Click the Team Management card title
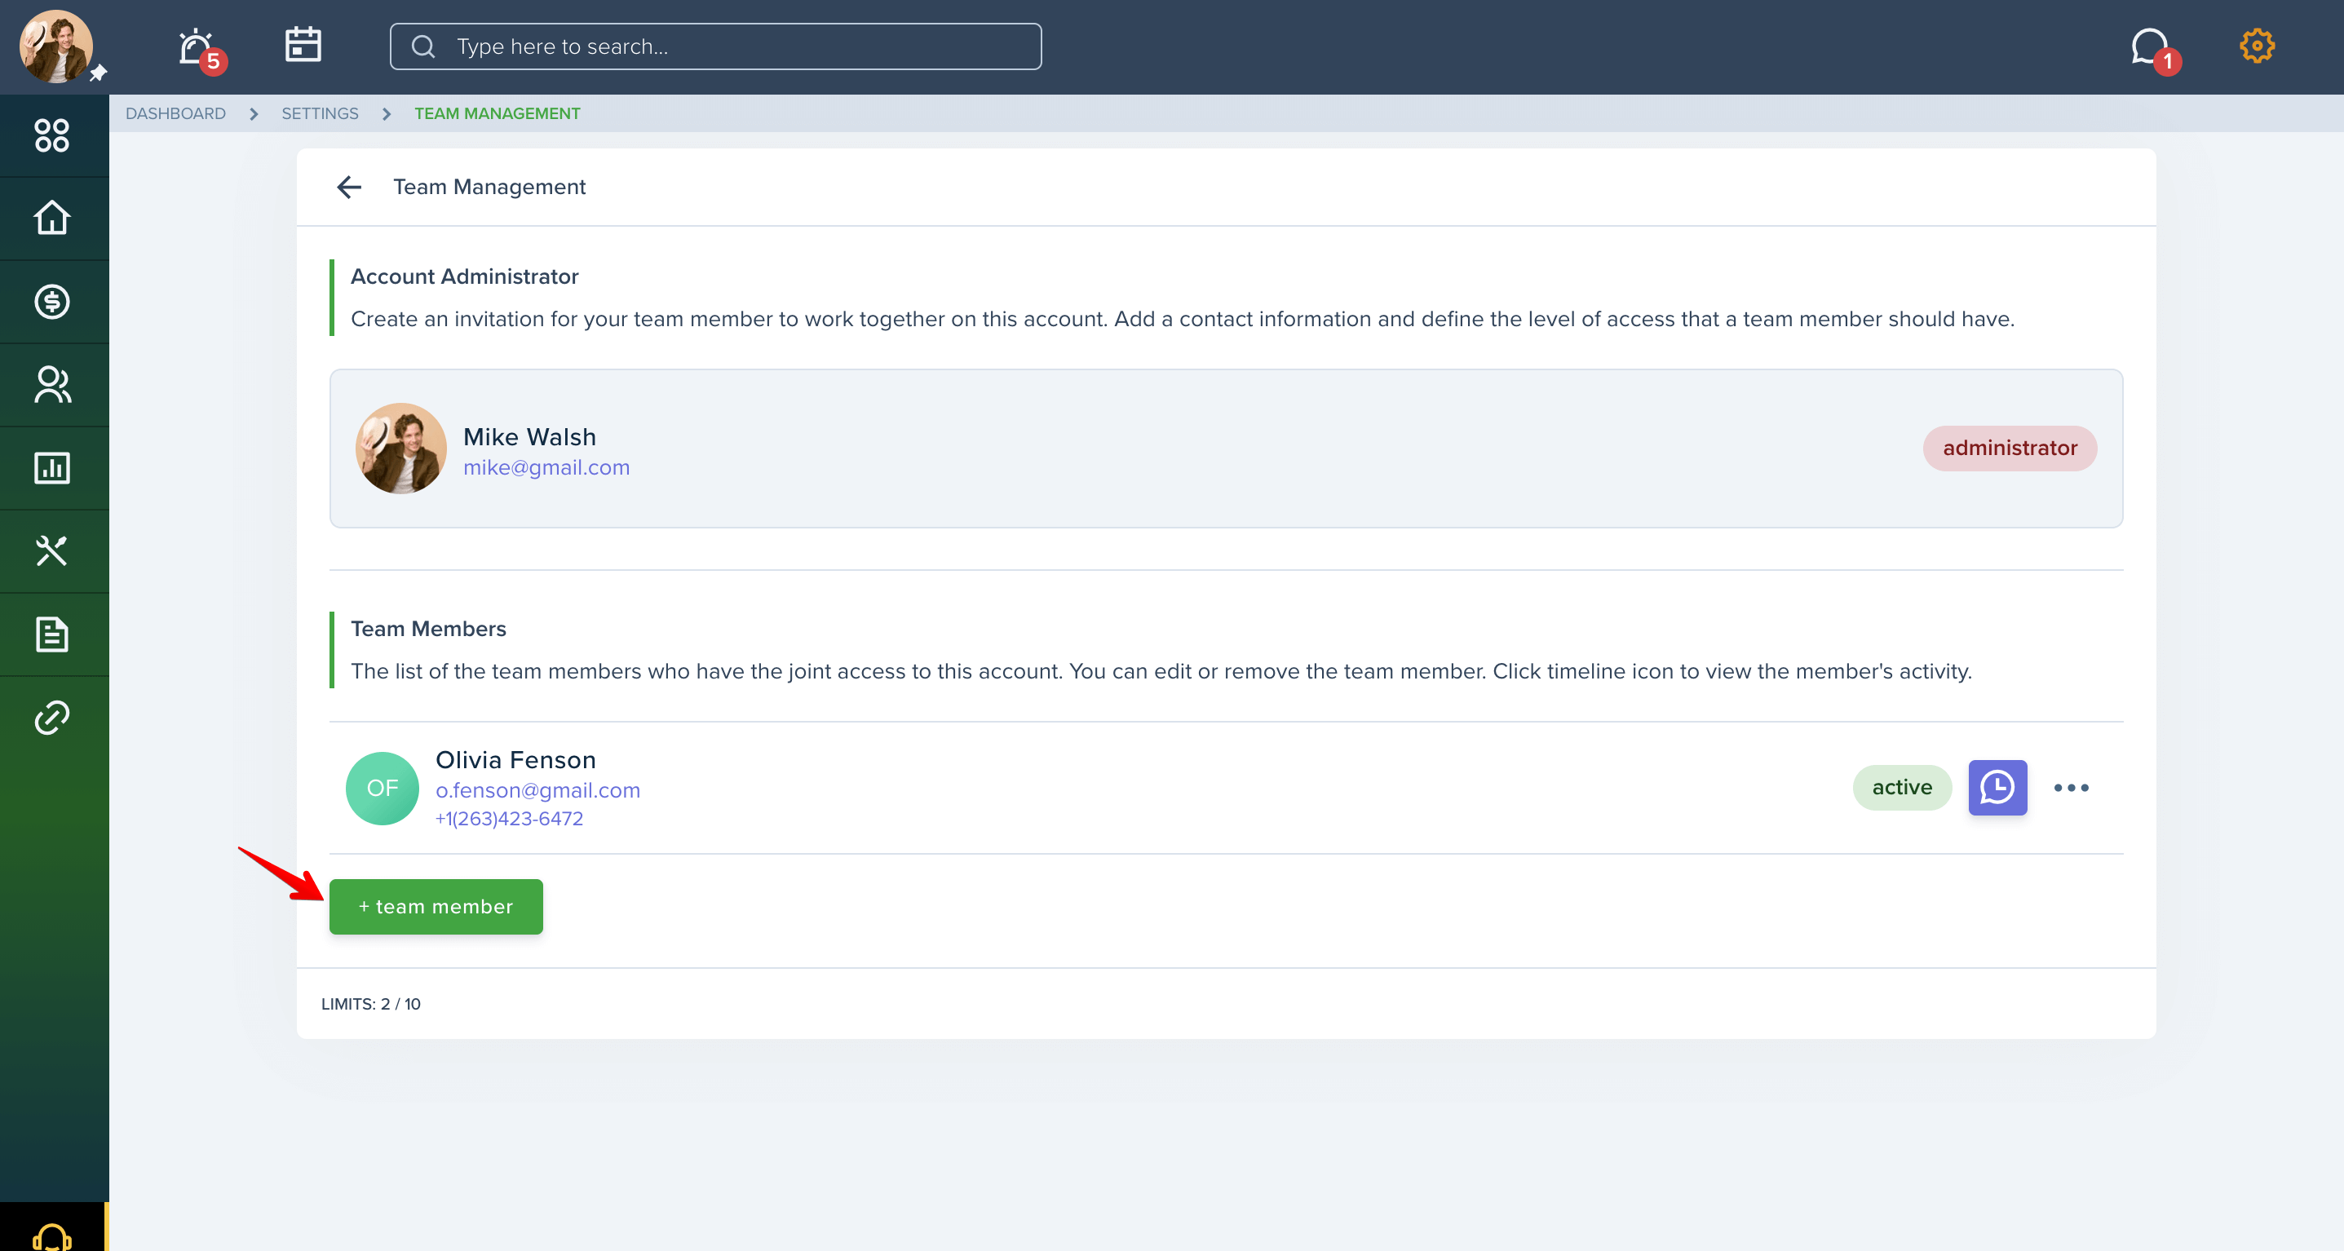This screenshot has width=2344, height=1251. tap(489, 188)
